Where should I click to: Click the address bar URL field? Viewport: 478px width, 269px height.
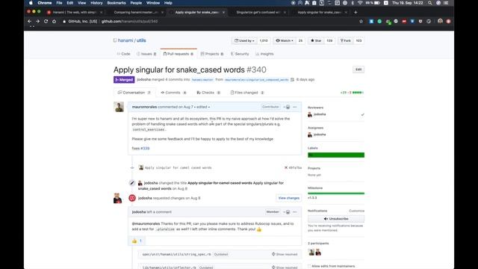[x=211, y=22]
